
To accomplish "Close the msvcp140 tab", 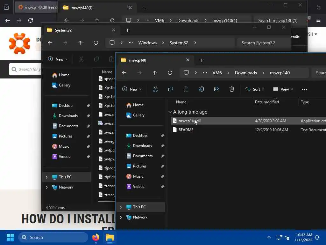I will (x=188, y=60).
